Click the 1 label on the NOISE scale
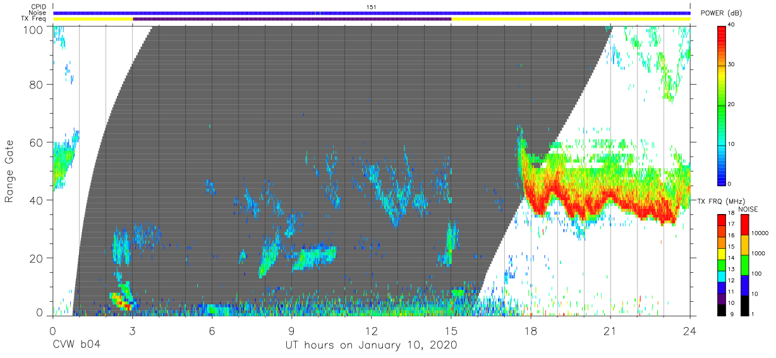 coord(752,314)
